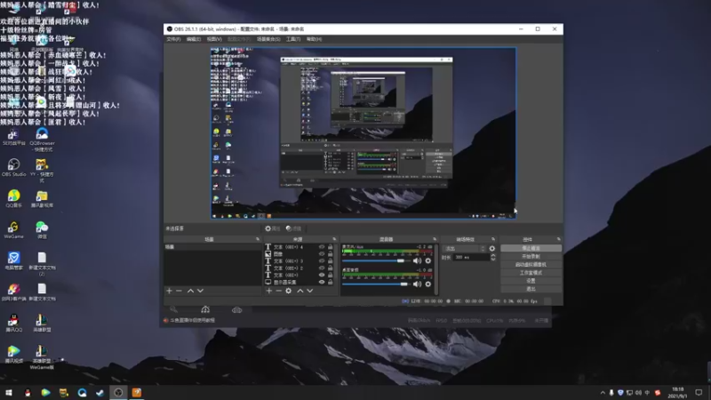The width and height of the screenshot is (711, 400).
Task: Move scene down in Scenes panel
Action: click(200, 291)
